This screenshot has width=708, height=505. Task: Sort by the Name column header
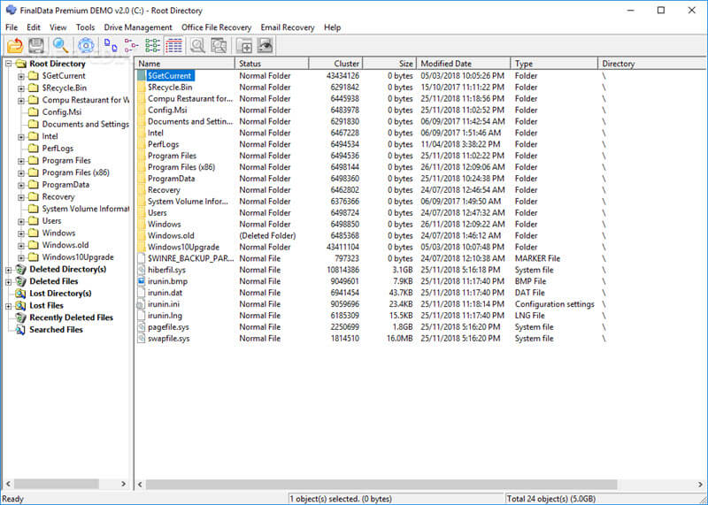(185, 64)
